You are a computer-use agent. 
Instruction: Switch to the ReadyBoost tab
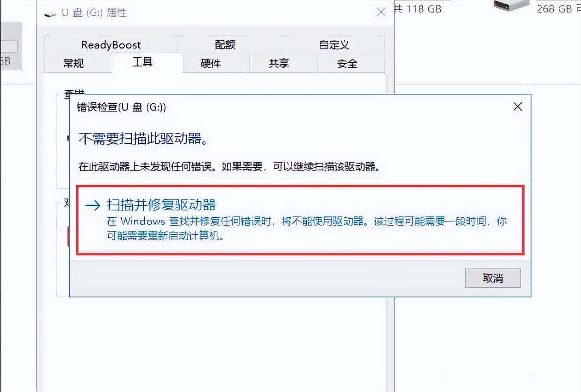click(x=111, y=45)
